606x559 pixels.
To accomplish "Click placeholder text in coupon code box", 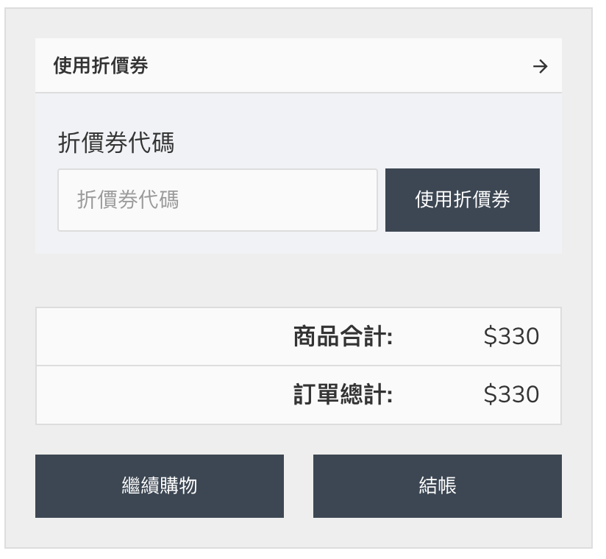I will pyautogui.click(x=128, y=200).
